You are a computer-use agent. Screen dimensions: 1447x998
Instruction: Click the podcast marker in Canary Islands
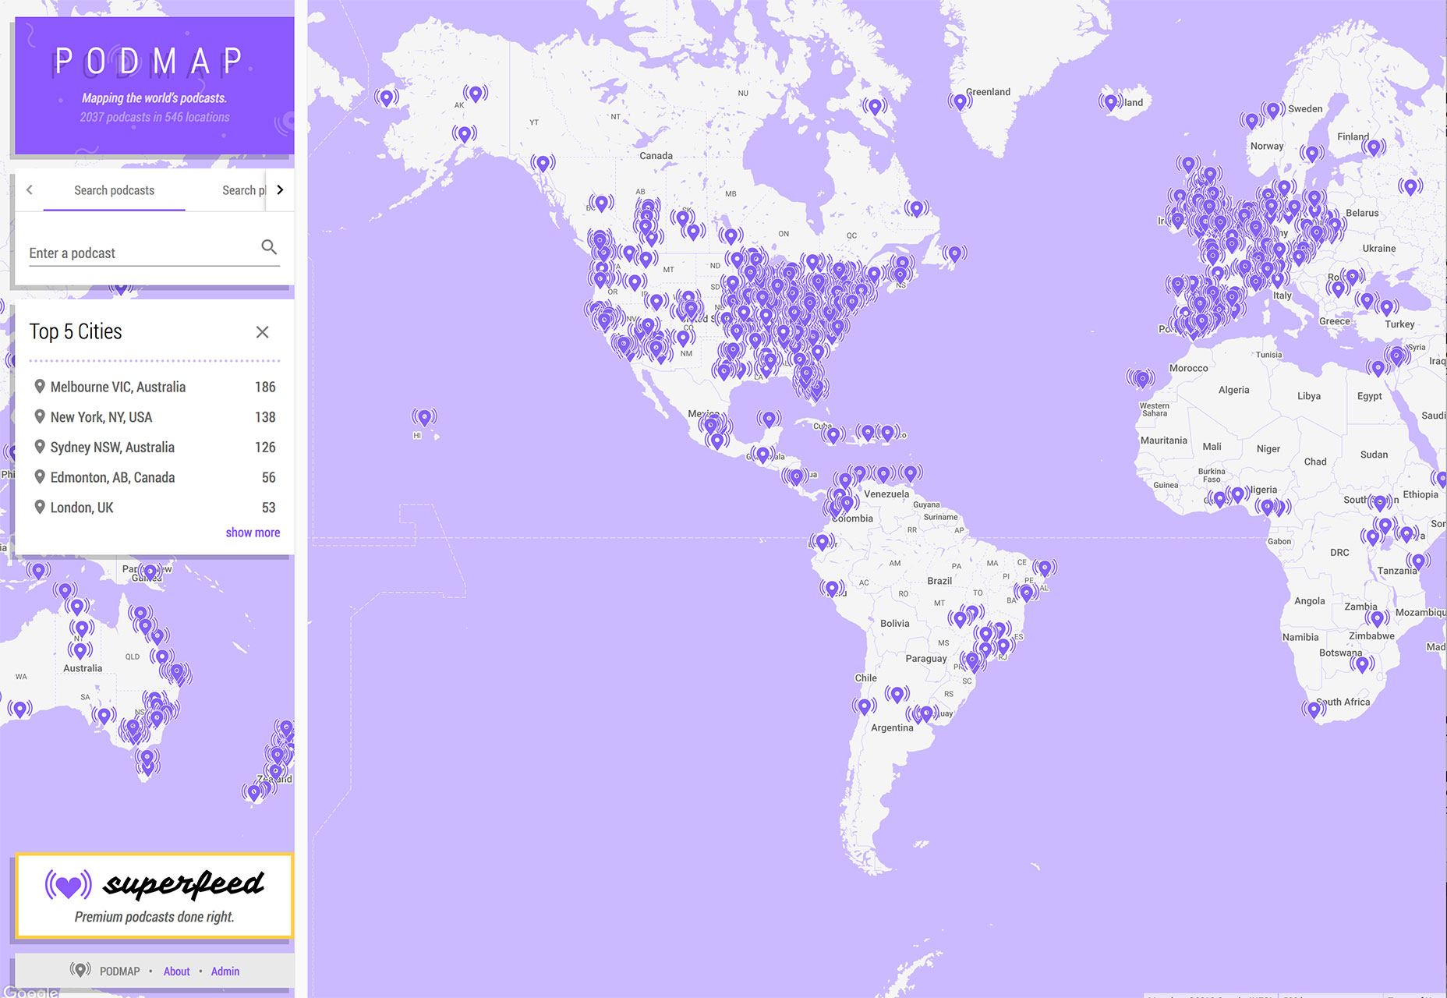point(1142,379)
